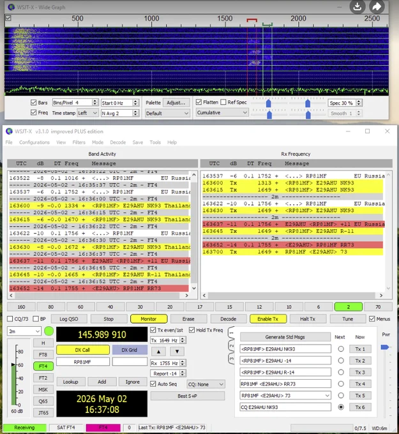Viewport: 399px width, 434px height.
Task: Expand the Tx 5 message dropdown
Action: 327,396
